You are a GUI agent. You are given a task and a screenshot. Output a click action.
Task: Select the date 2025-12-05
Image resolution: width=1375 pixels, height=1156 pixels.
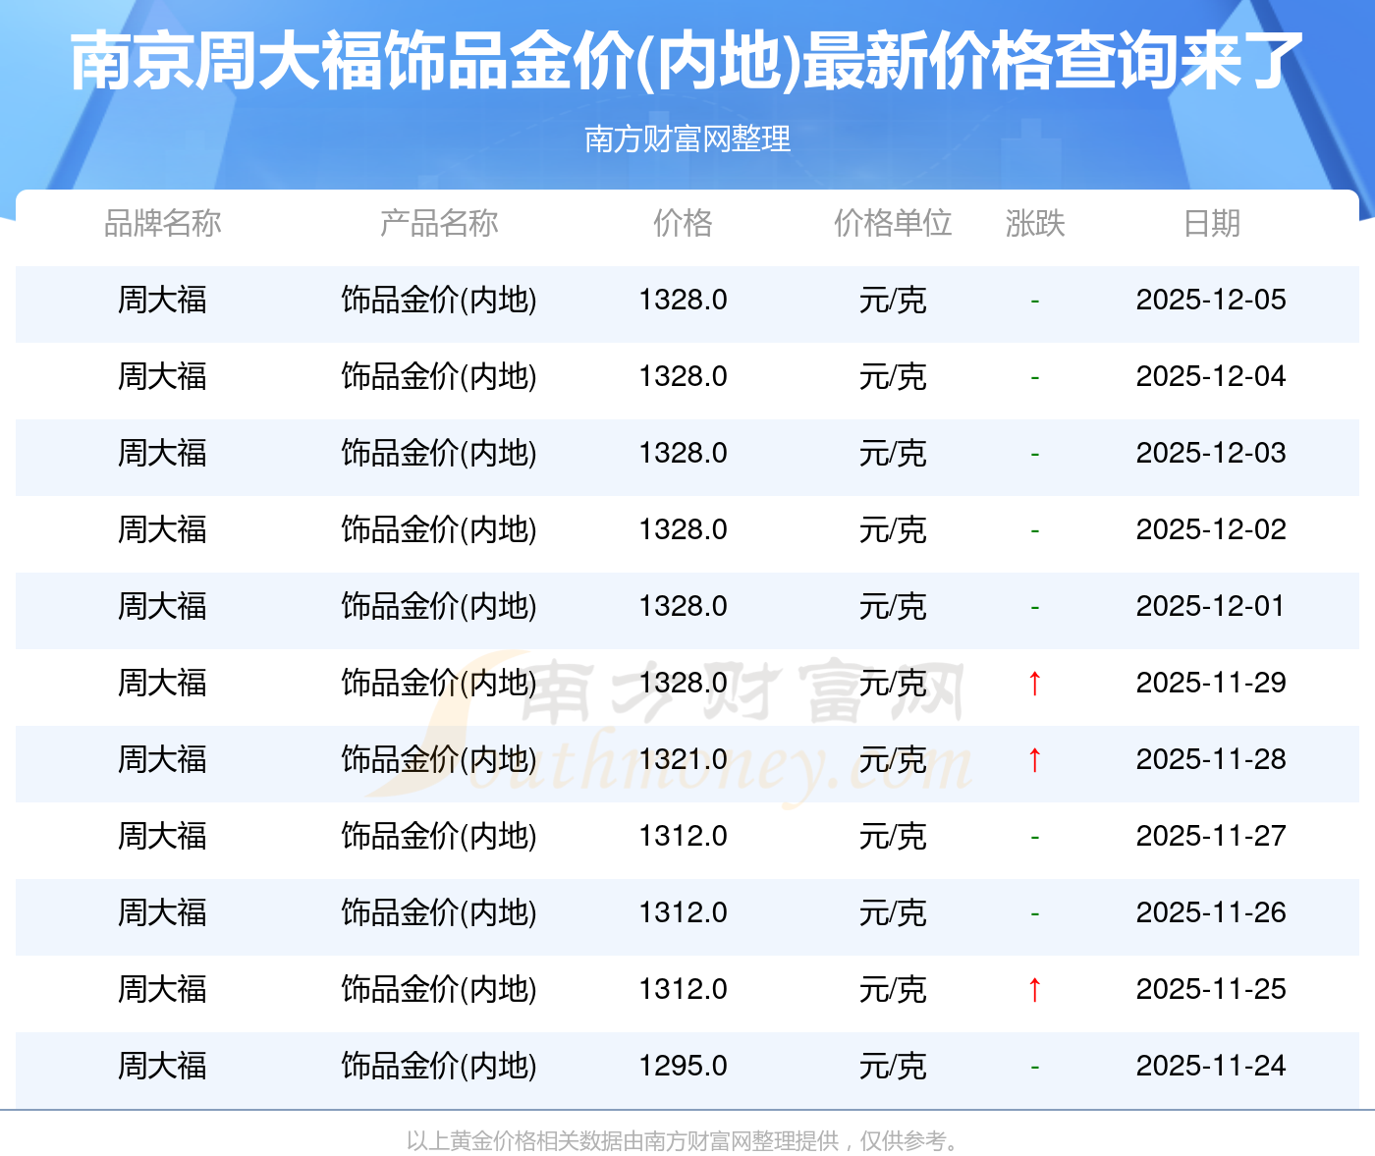pyautogui.click(x=1211, y=300)
